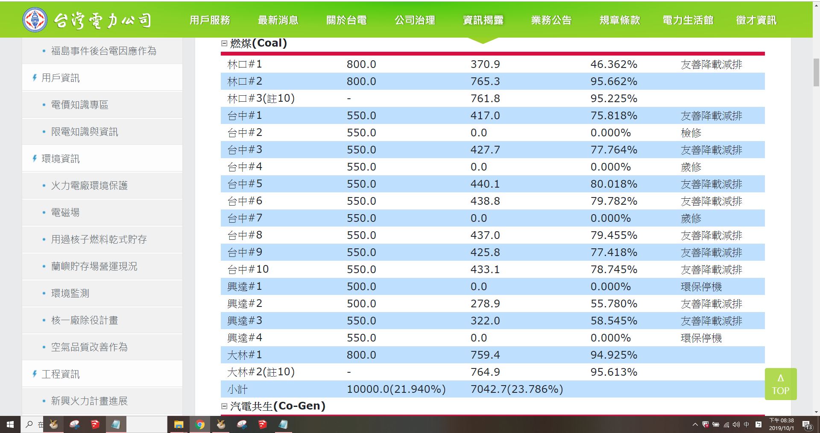This screenshot has height=433, width=820.
Task: Click the 小計 subtotal label
Action: (x=237, y=389)
